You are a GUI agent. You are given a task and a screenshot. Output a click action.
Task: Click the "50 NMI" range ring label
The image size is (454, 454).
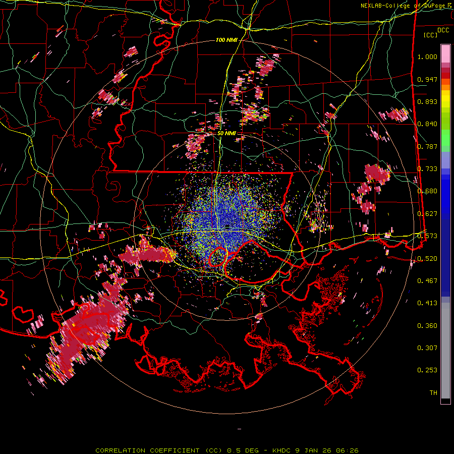click(226, 133)
